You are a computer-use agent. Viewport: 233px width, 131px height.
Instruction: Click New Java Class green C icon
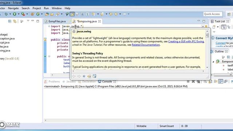38,14
